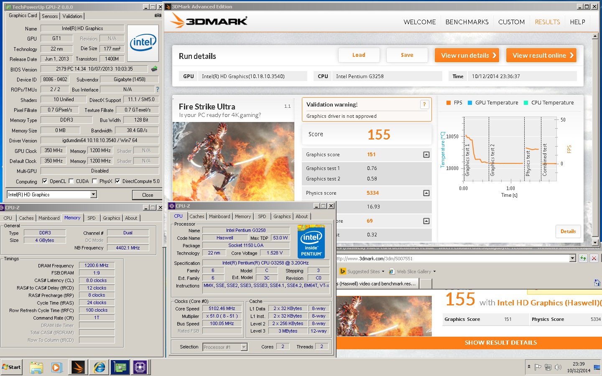Click the View run details button
602x376 pixels.
coord(467,55)
